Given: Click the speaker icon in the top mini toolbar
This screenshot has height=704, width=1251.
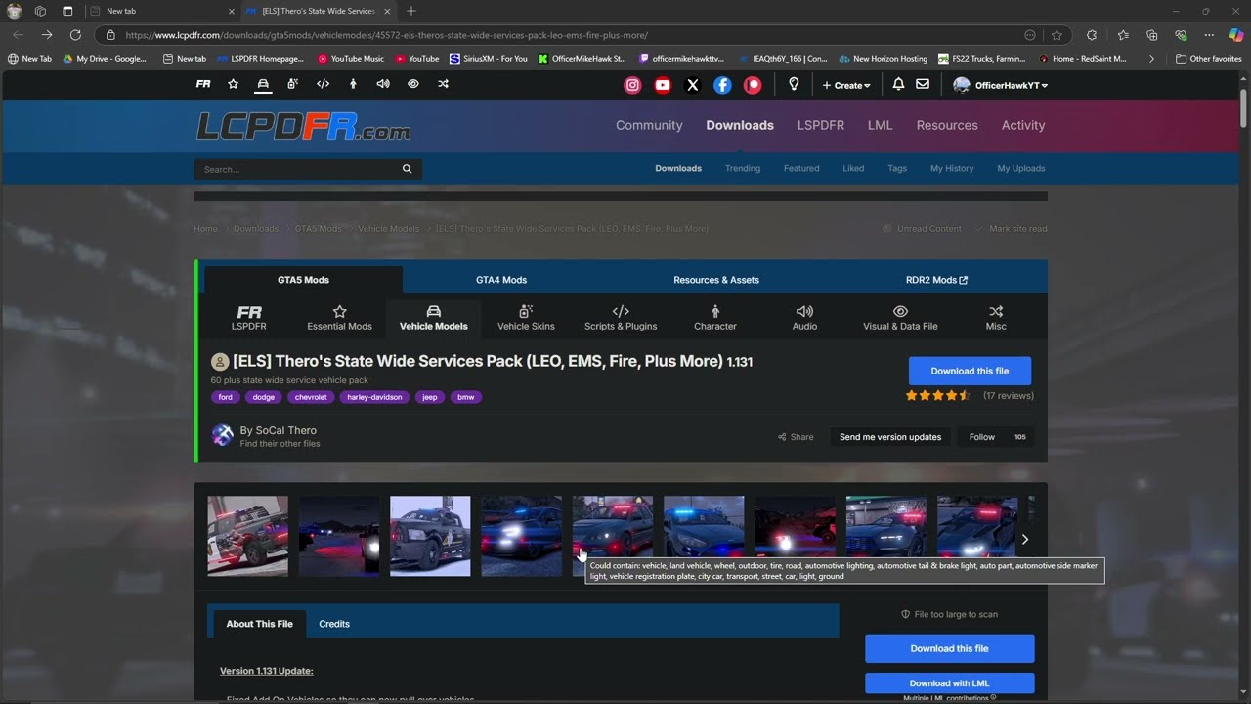Looking at the screenshot, I should pyautogui.click(x=383, y=84).
